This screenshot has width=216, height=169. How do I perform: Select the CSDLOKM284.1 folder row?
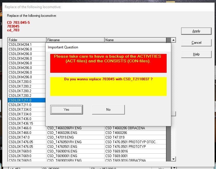[27, 45]
